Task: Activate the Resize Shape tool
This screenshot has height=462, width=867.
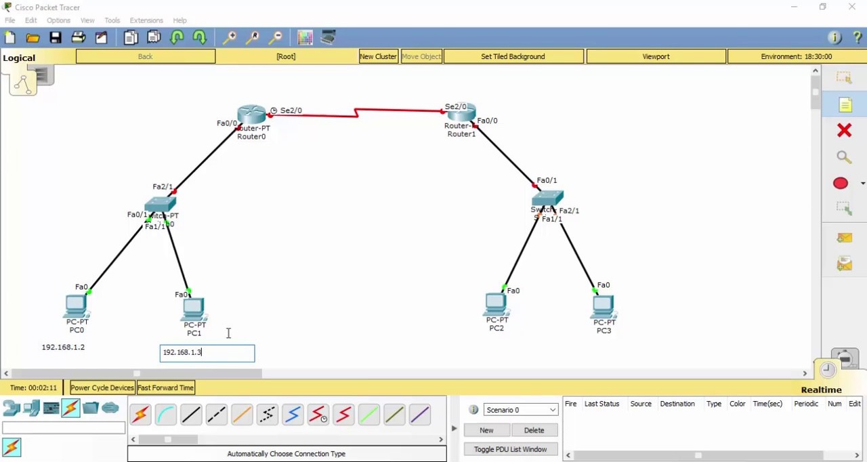Action: point(844,210)
